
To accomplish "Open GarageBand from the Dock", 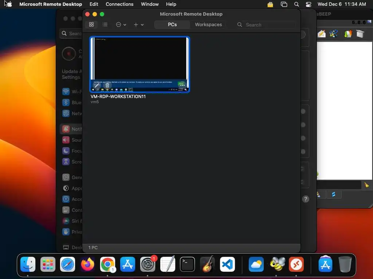I will click(x=207, y=264).
